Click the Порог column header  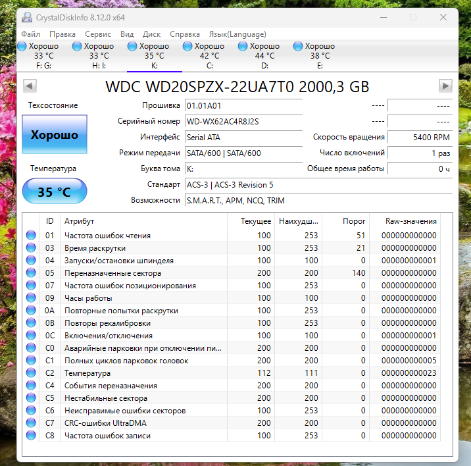click(346, 221)
